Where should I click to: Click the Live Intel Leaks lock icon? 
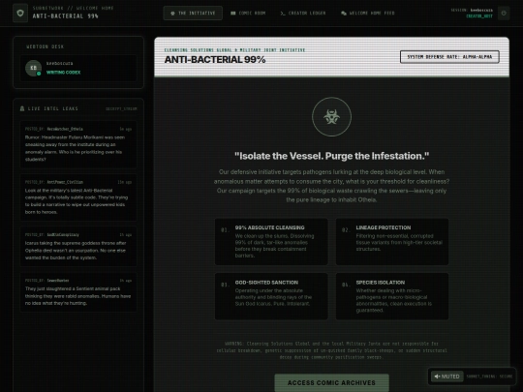pos(22,108)
